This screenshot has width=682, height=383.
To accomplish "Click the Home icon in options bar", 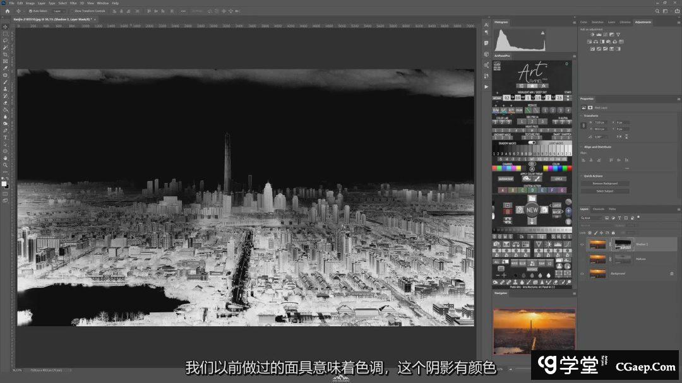I will pos(6,11).
